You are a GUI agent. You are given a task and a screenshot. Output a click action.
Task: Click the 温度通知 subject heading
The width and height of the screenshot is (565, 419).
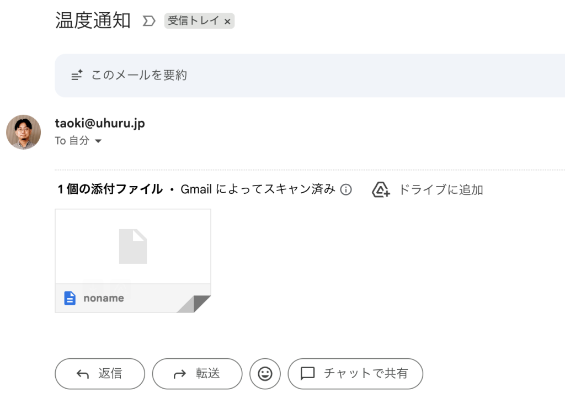click(x=93, y=21)
